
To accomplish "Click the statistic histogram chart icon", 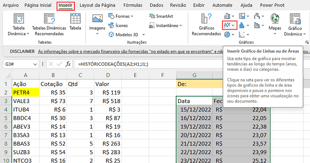I will coord(242,25).
